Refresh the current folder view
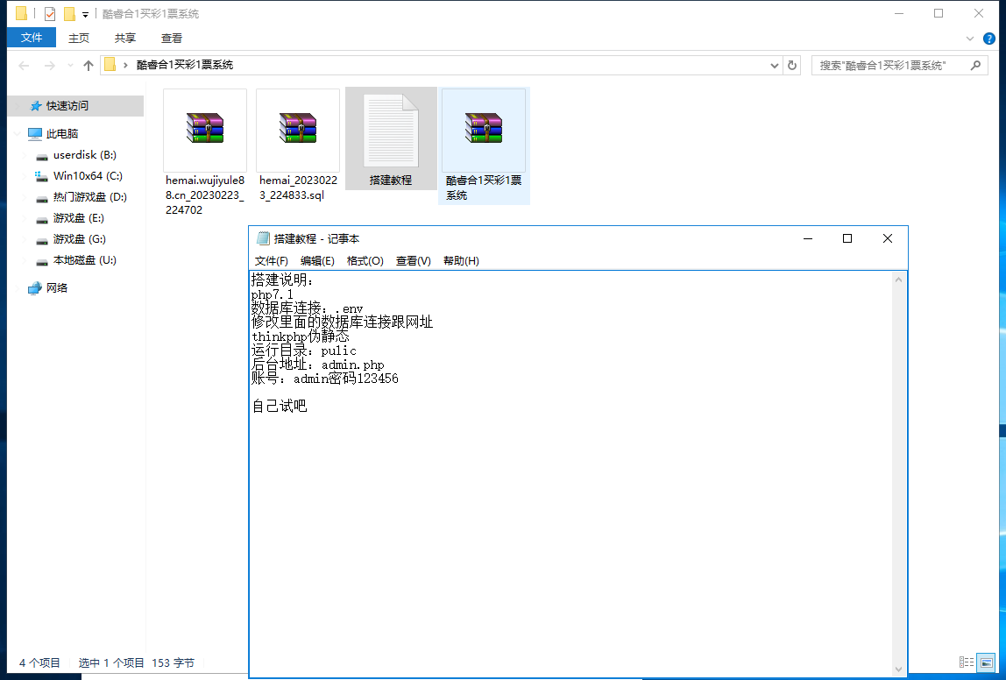The height and width of the screenshot is (680, 1006). click(x=792, y=66)
